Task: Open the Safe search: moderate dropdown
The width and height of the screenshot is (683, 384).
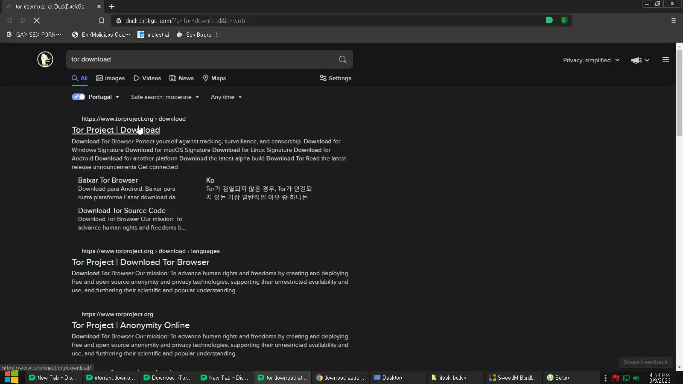Action: 165,97
